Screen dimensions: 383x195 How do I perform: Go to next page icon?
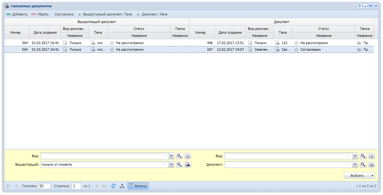(97, 186)
